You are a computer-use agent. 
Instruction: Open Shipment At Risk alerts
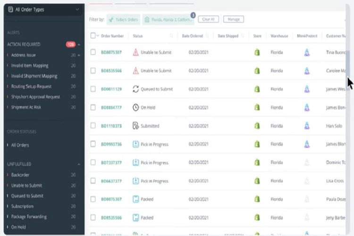coord(26,107)
